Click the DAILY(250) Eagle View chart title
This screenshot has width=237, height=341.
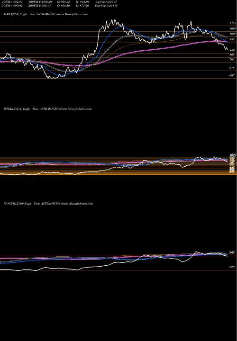(46, 14)
